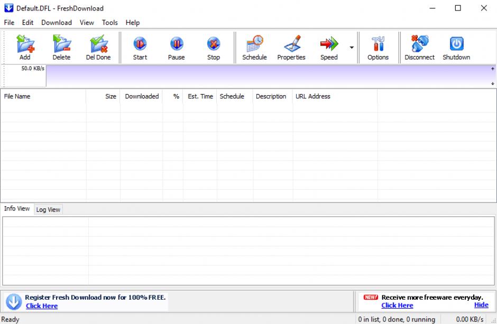Image resolution: width=497 pixels, height=324 pixels.
Task: Click the Shutdown power icon
Action: [x=456, y=44]
